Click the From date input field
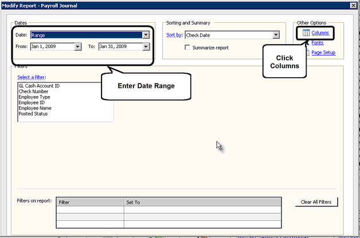 click(x=53, y=47)
